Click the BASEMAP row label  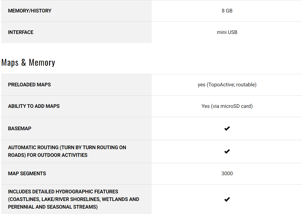coord(20,129)
